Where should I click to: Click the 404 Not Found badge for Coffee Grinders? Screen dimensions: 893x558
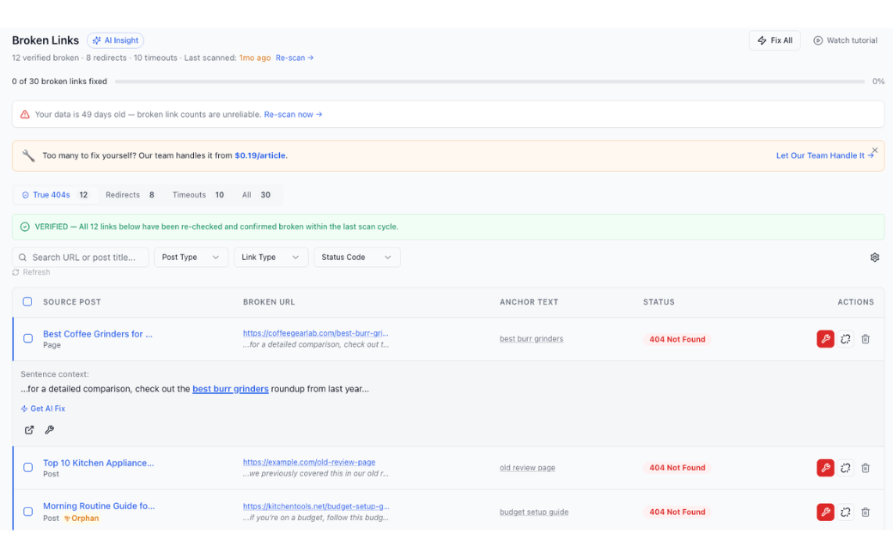pos(677,339)
